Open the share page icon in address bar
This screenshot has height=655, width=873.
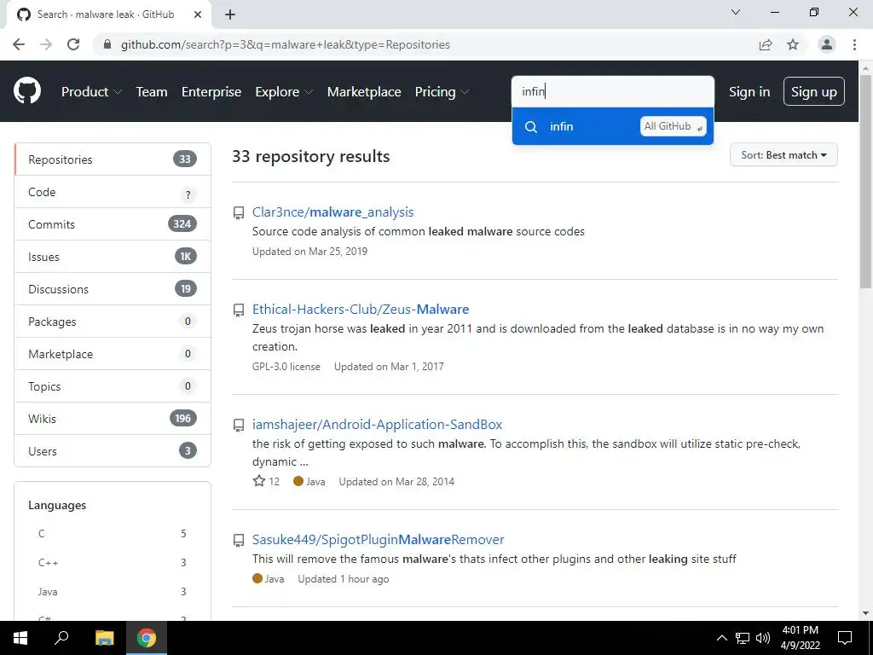click(766, 44)
